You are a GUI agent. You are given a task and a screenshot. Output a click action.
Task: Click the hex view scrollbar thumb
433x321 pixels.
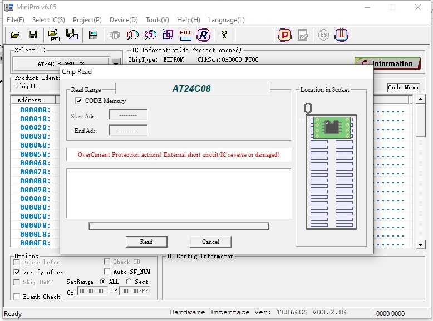421,120
